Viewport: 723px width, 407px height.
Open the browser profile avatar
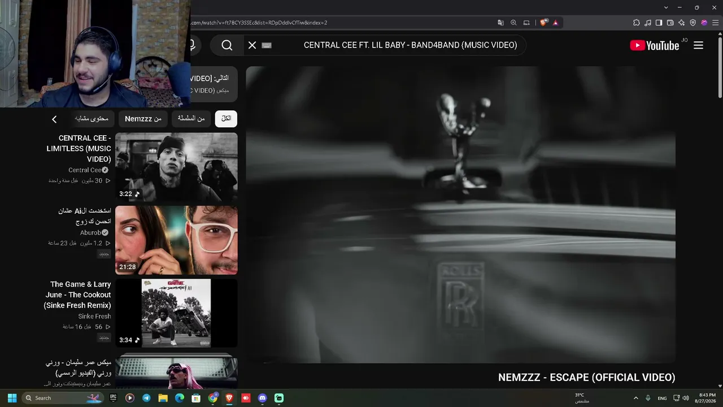click(x=704, y=23)
